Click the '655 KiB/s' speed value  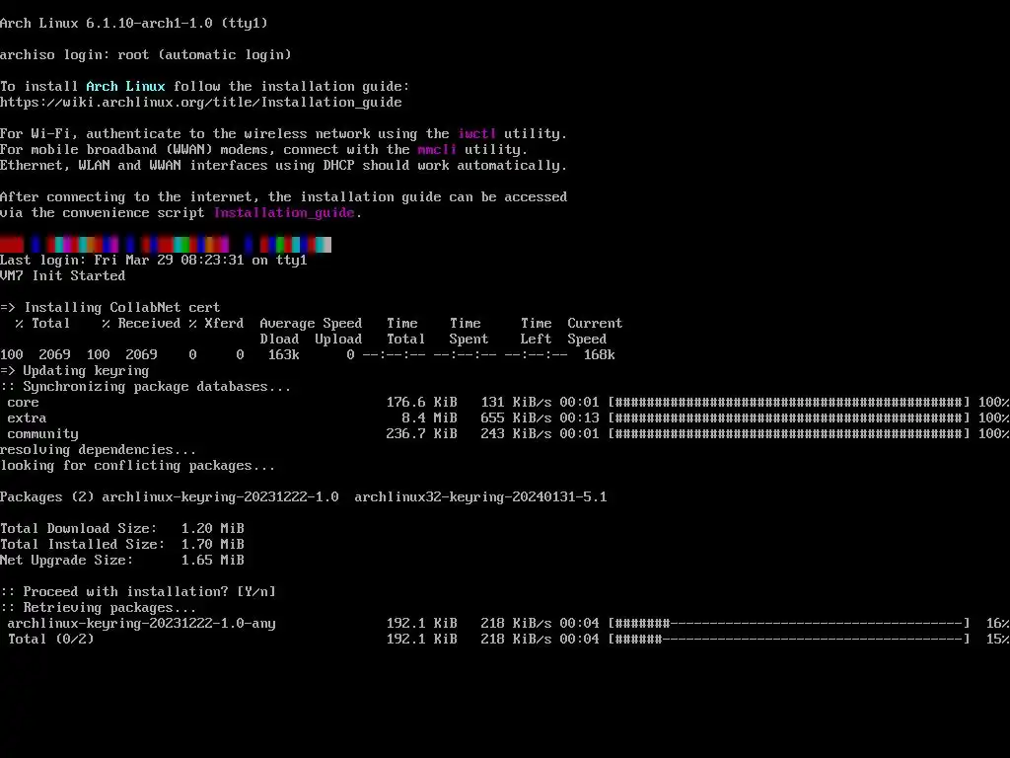pos(516,418)
